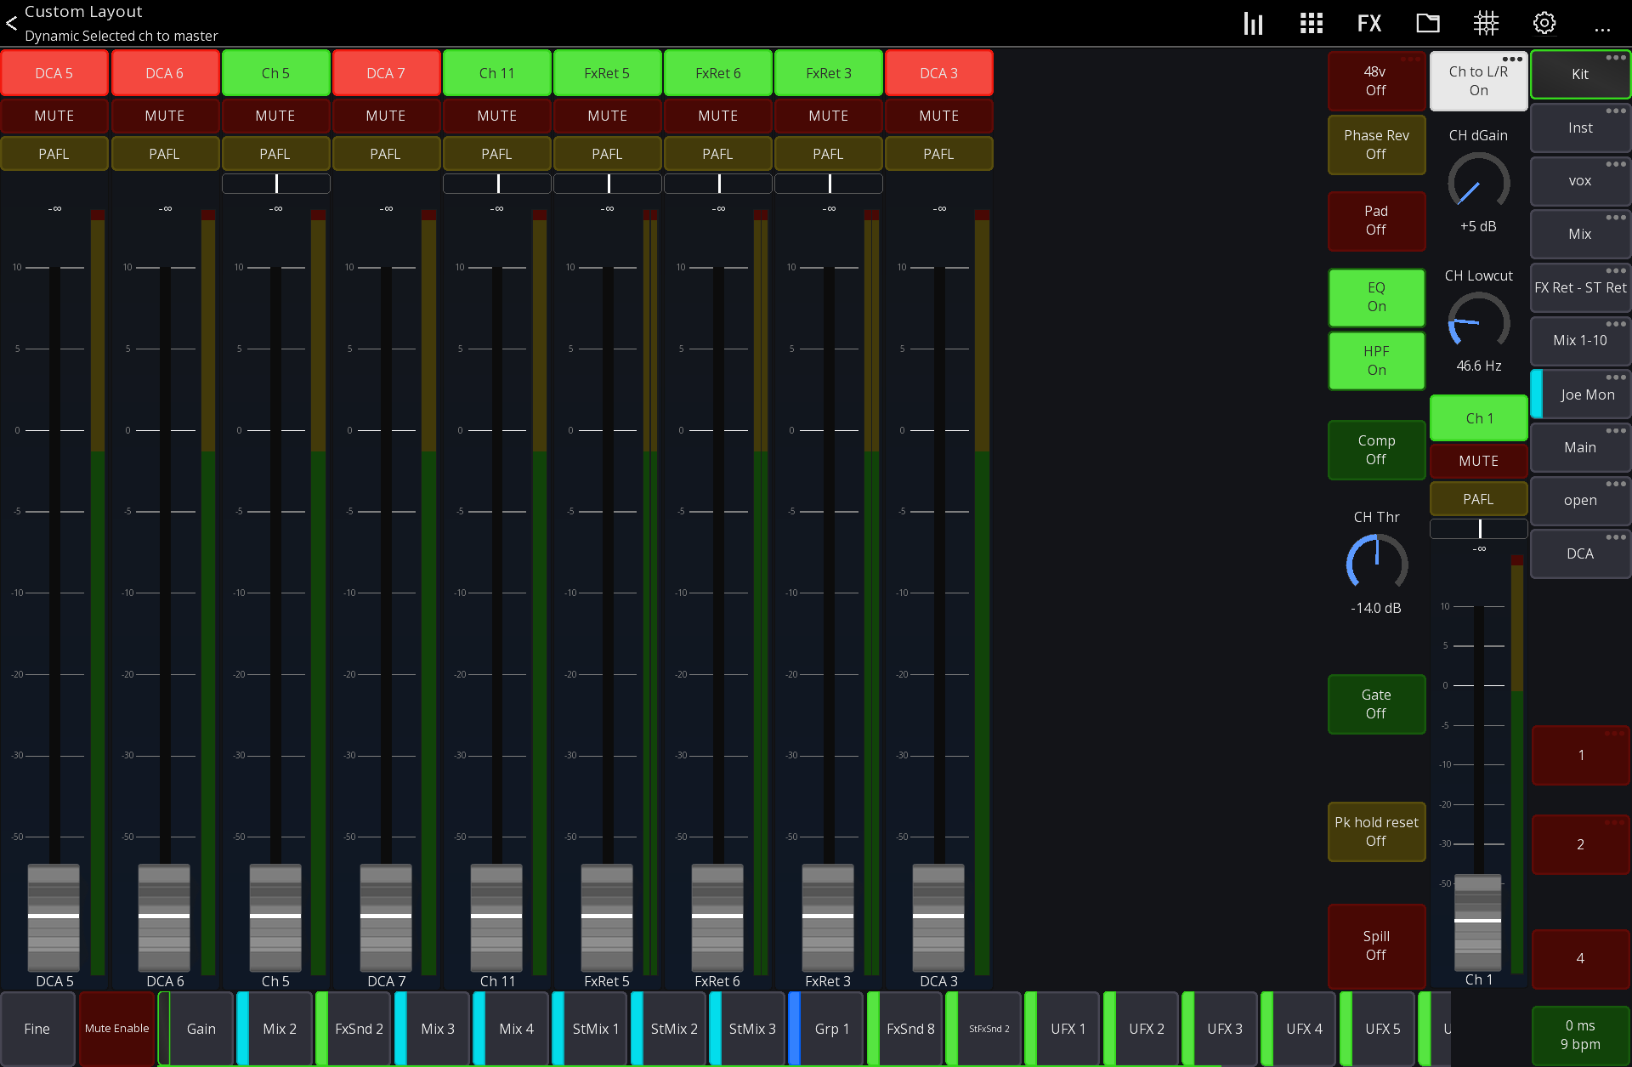Toggle Phase Rev switch
Image resolution: width=1632 pixels, height=1067 pixels.
[x=1376, y=145]
